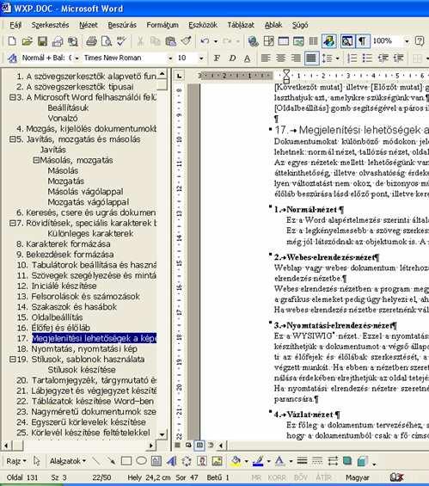The image size is (429, 486).
Task: Select the Format Painter brush icon
Action: coord(187,41)
